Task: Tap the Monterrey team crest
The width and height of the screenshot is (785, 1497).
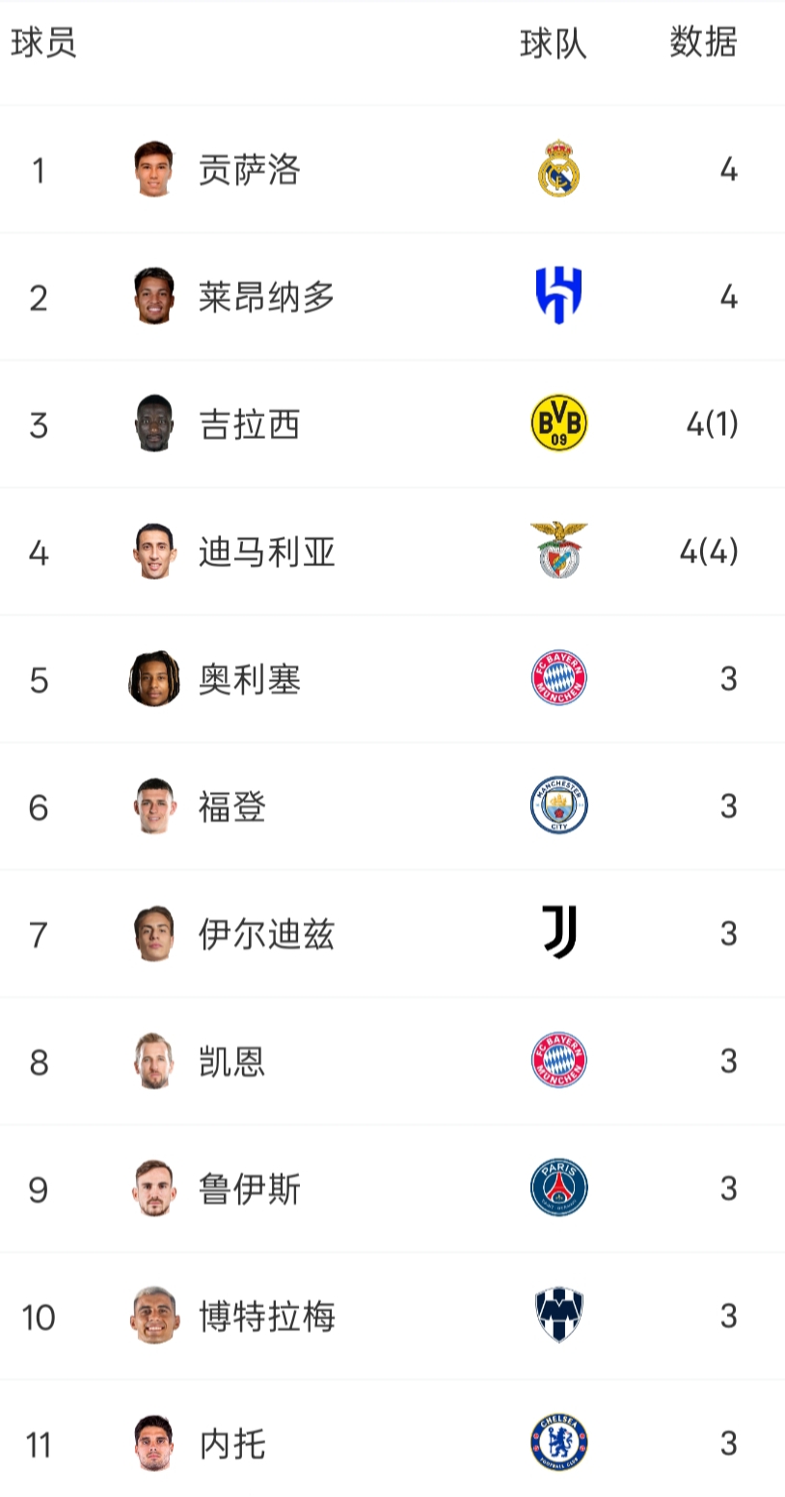Action: [558, 1315]
